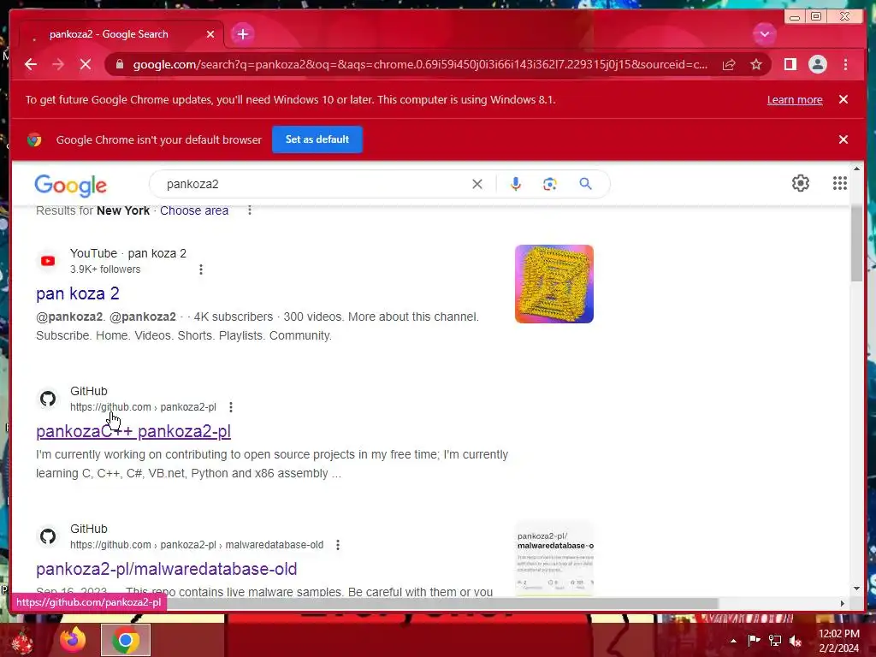Show hidden system tray icons
This screenshot has width=876, height=657.
click(733, 641)
